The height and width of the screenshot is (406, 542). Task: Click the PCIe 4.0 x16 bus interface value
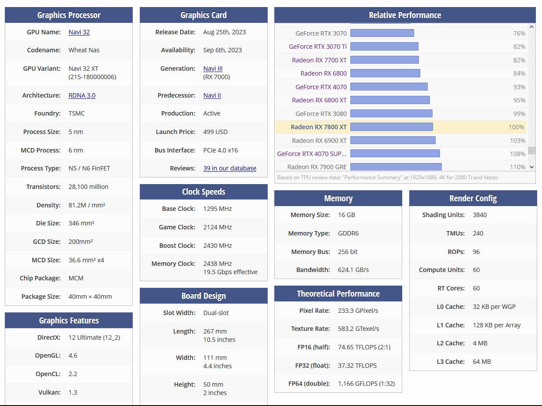click(x=221, y=150)
